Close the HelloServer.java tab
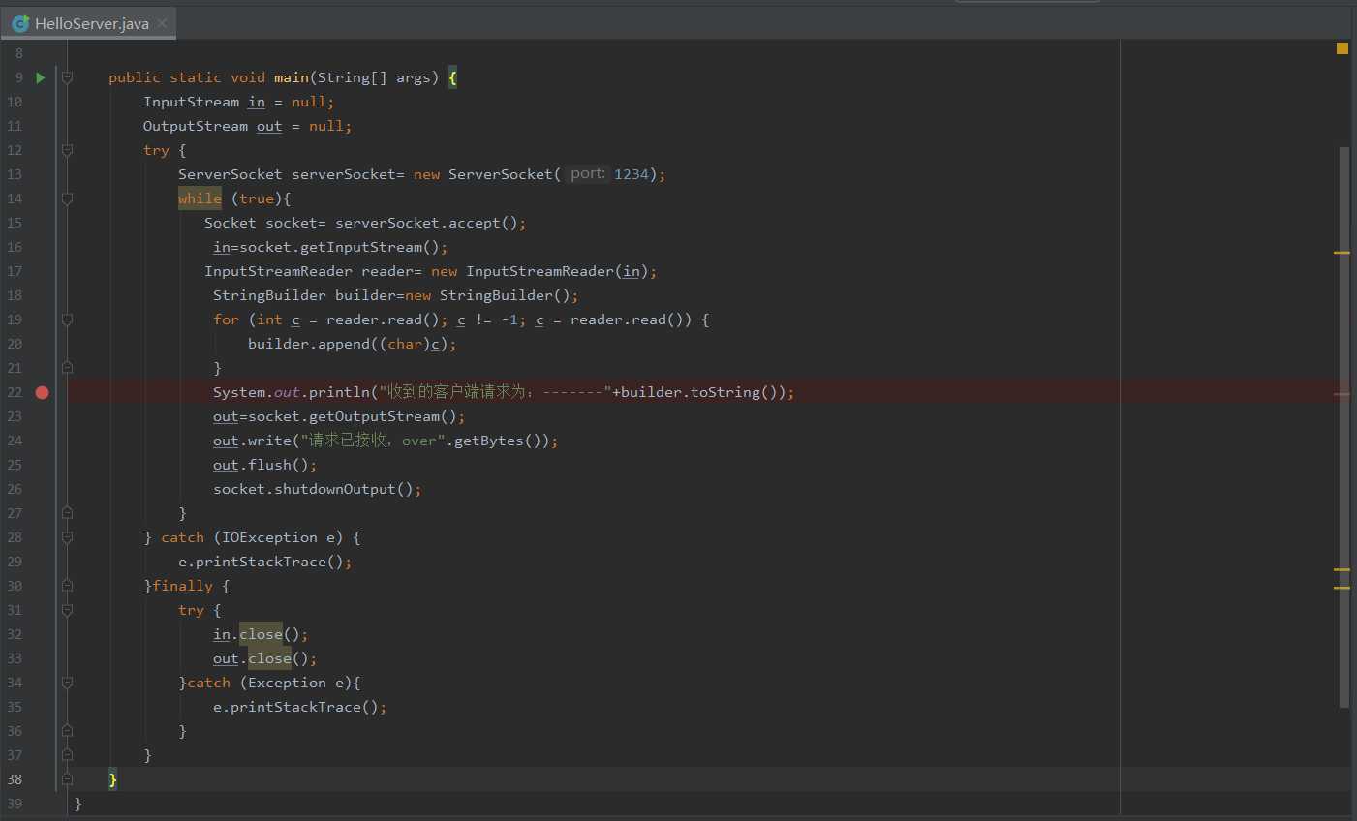Image resolution: width=1357 pixels, height=821 pixels. click(162, 23)
